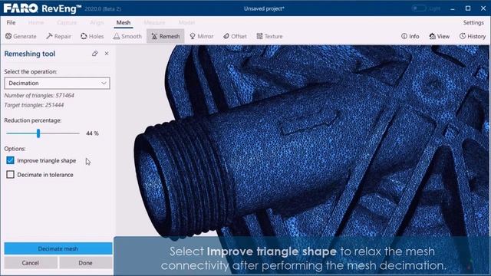
Task: Minimize the RevEng window
Action: click(452, 8)
